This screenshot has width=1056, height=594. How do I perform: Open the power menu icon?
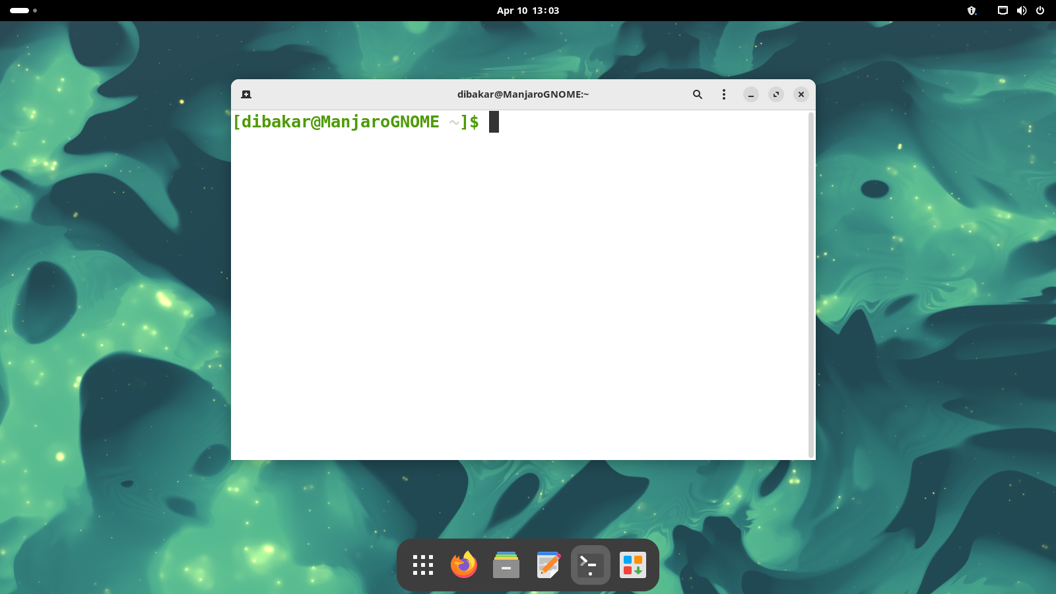pos(1040,11)
